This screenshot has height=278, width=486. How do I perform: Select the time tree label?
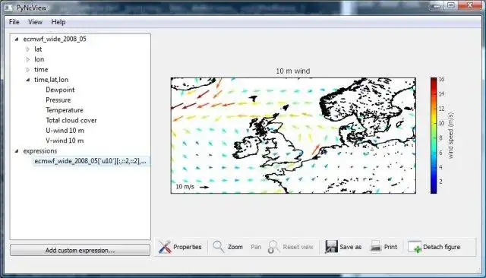(41, 70)
